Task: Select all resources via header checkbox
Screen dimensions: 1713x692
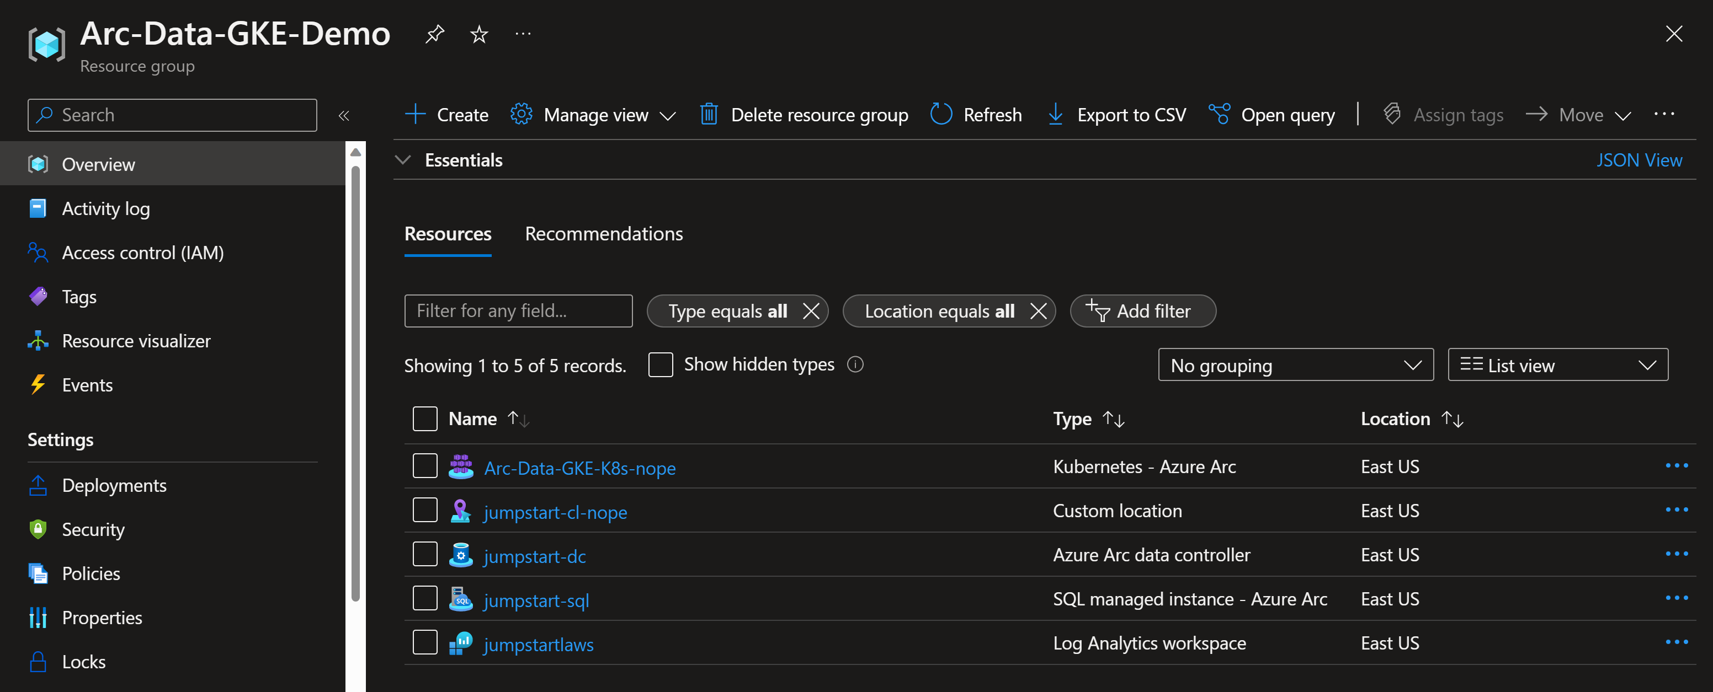Action: coord(425,419)
